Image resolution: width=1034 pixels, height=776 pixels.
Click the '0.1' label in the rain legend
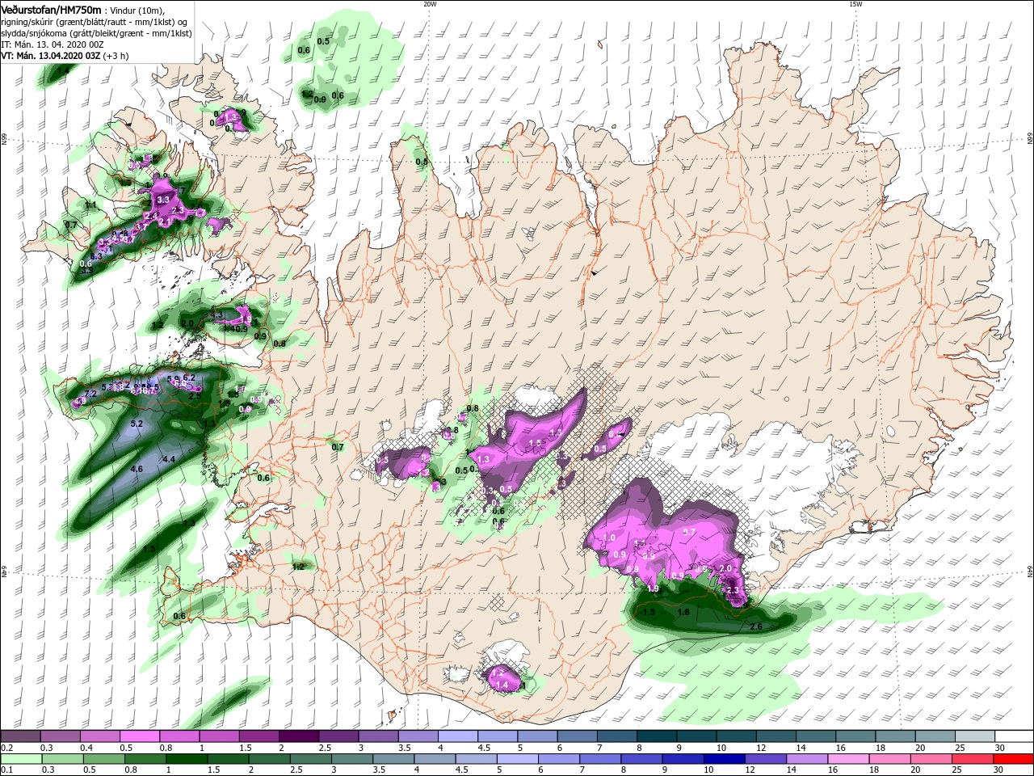point(6,770)
